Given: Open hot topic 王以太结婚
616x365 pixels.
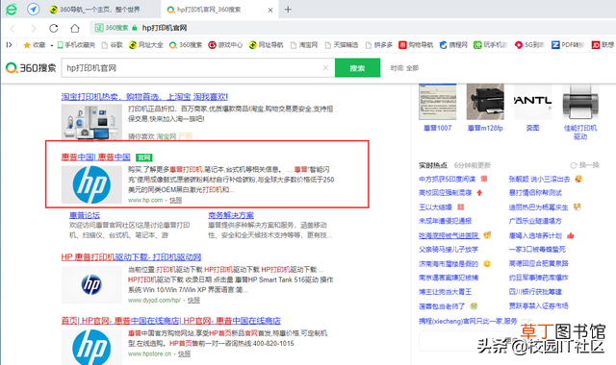Looking at the screenshot, I should click(x=435, y=207).
